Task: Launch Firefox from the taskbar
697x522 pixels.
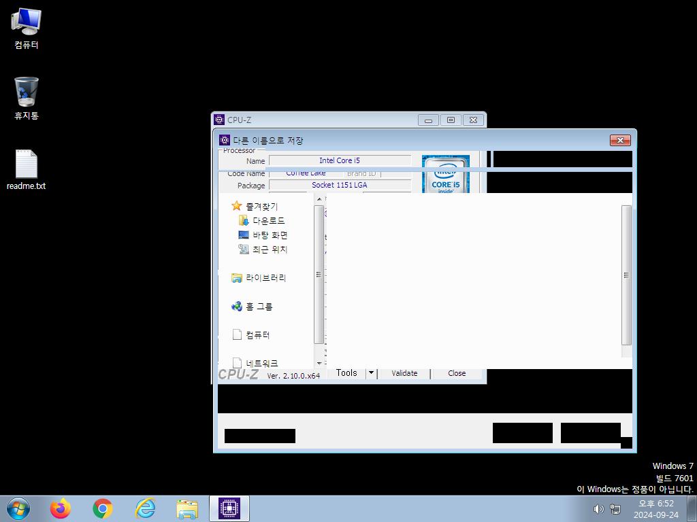Action: point(61,508)
